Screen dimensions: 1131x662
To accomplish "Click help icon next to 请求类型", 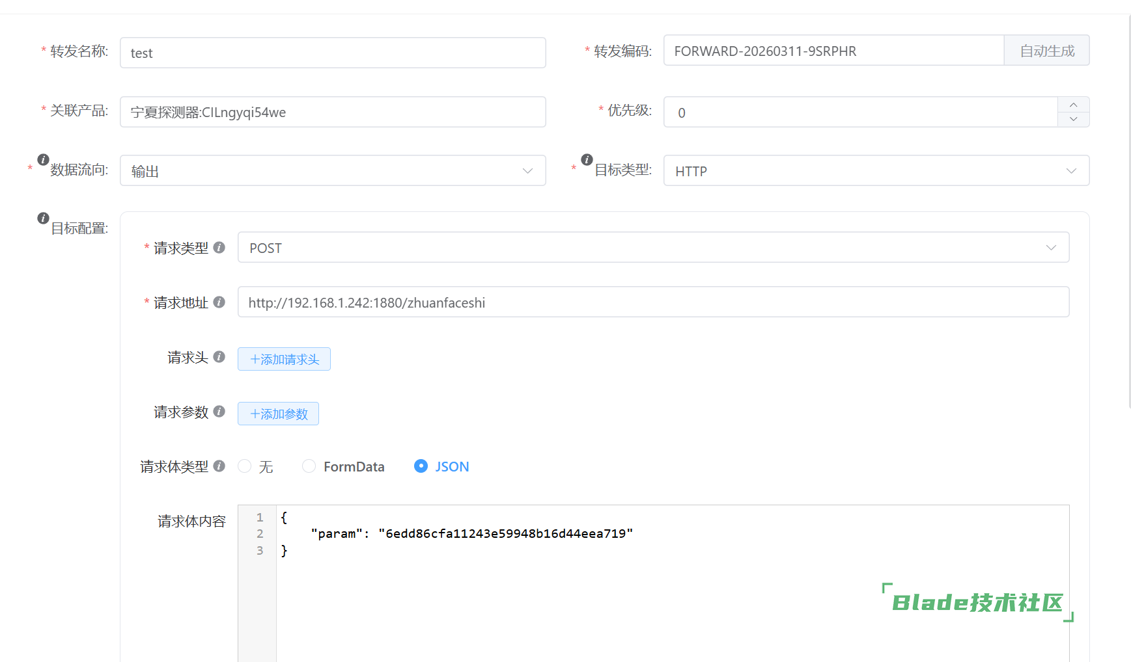I will (219, 247).
